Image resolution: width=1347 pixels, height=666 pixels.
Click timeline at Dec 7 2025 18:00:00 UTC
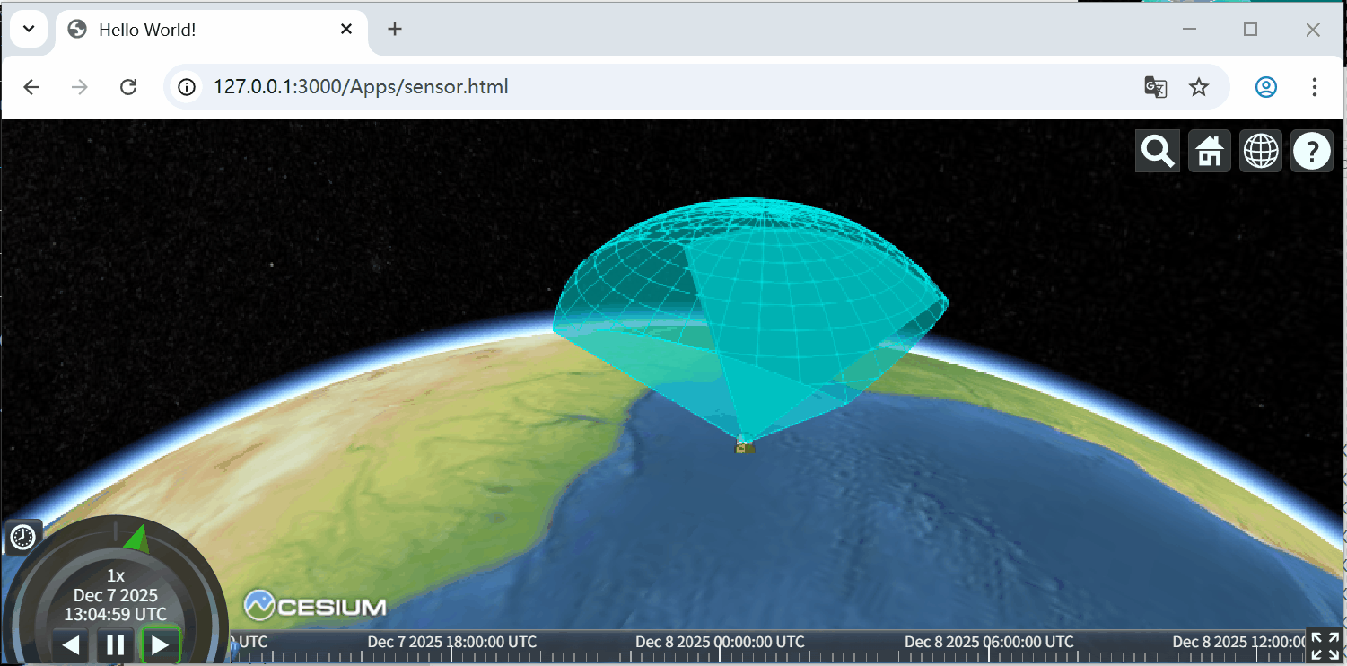click(452, 642)
